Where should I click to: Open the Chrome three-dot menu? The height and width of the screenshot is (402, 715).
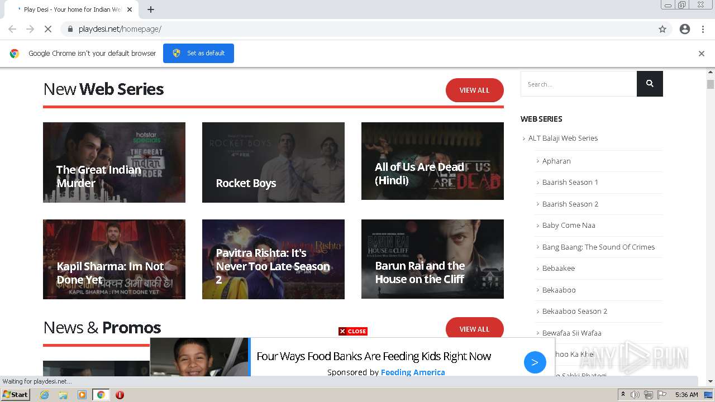coord(703,29)
